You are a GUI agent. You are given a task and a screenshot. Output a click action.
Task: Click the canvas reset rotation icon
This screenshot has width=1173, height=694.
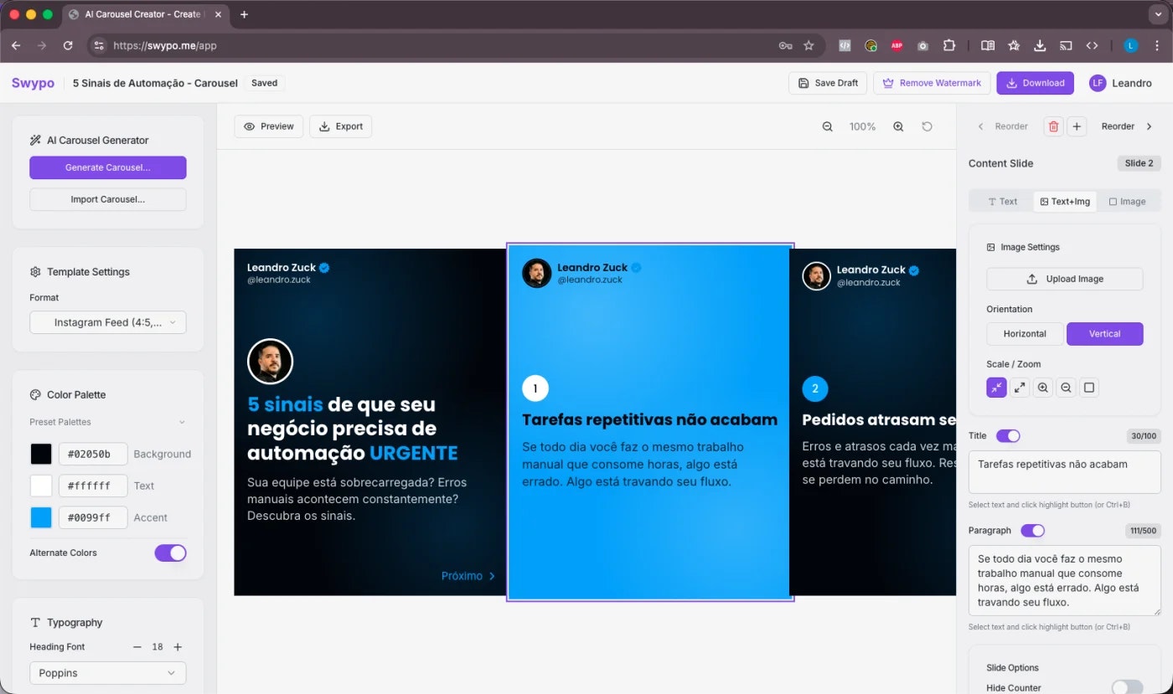(x=928, y=126)
